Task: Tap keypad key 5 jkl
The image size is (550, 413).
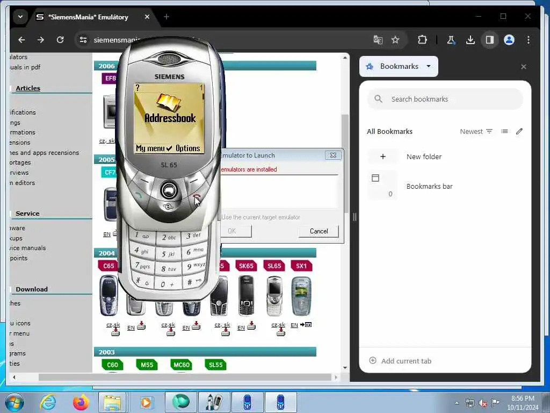Action: click(x=168, y=254)
